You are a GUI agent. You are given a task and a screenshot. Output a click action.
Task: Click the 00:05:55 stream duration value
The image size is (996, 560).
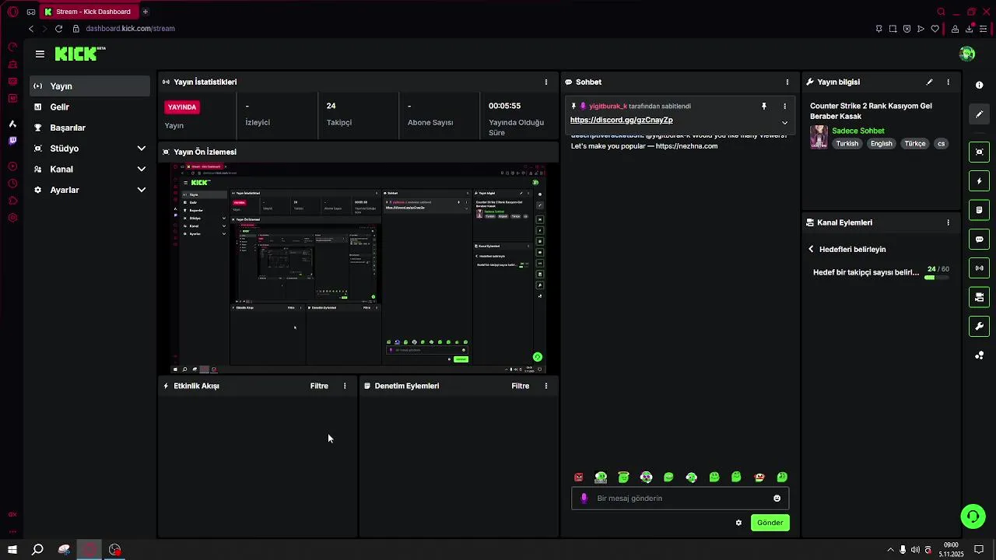tap(505, 106)
